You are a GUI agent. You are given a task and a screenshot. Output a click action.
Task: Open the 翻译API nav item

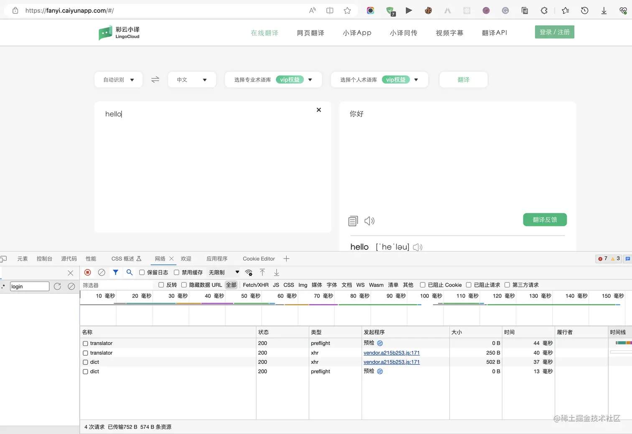click(494, 33)
